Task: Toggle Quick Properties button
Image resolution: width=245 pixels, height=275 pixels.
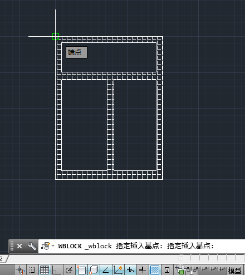Action: [167, 270]
